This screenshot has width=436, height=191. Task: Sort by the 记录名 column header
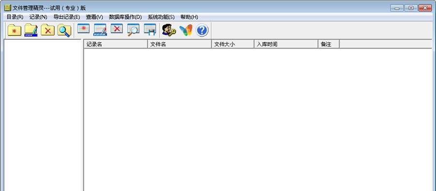pos(115,44)
